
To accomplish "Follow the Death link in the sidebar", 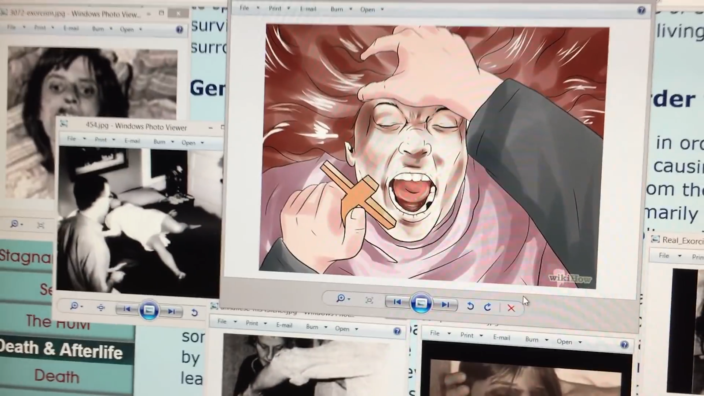I will [56, 377].
